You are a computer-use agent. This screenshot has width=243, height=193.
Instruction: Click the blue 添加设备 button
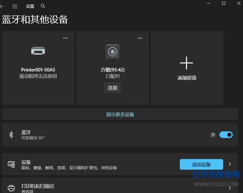point(202,165)
